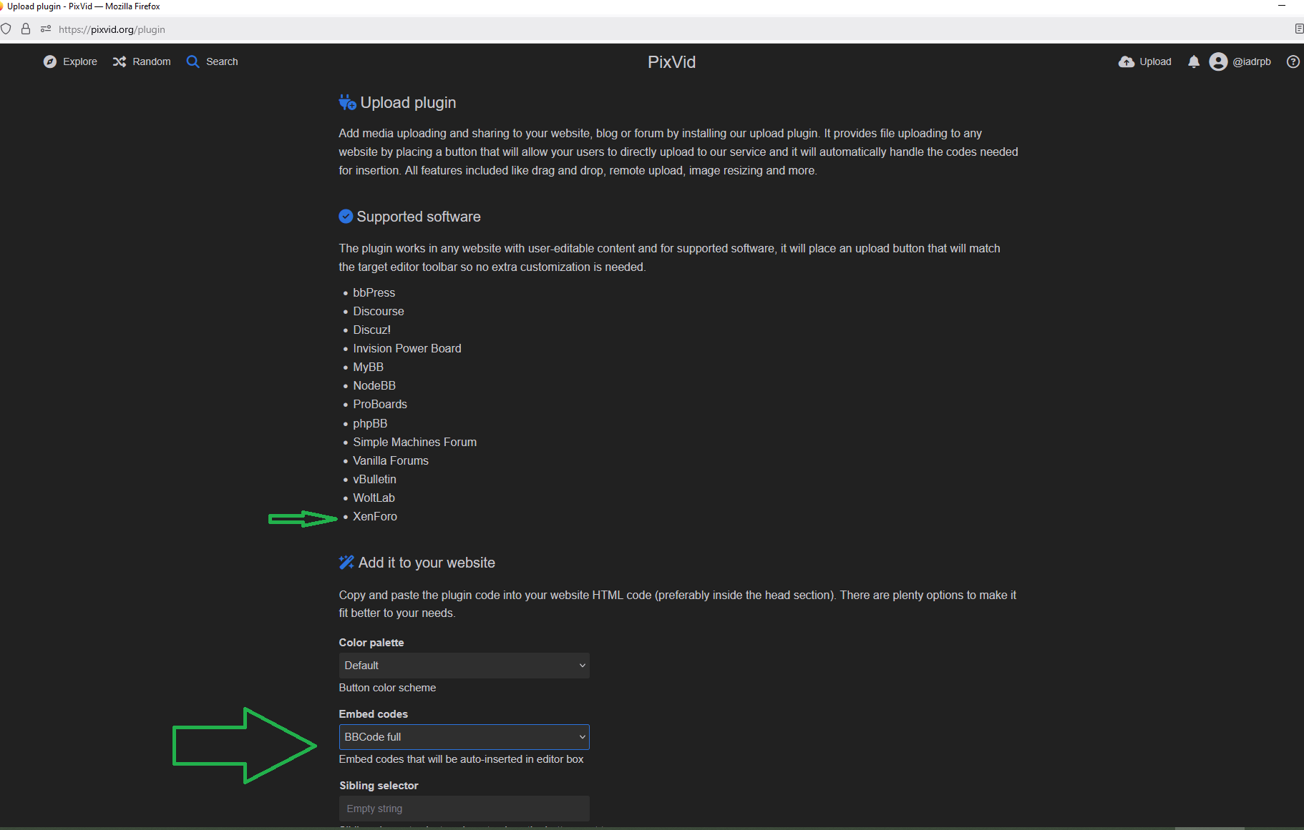Click the Add it to your website heading
This screenshot has width=1304, height=830.
427,563
